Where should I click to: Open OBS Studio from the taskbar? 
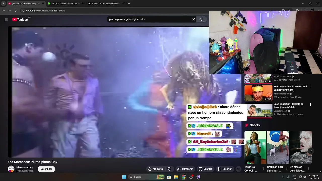[x=191, y=177]
